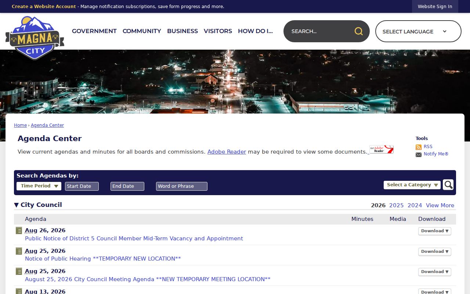Open the Select Language dropdown
Screen dimensions: 470x294
pos(418,31)
